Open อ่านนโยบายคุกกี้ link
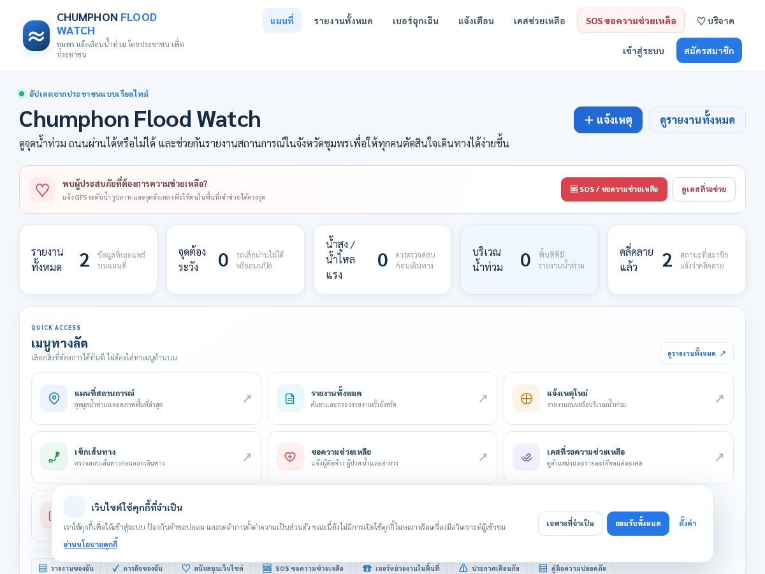This screenshot has width=765, height=574. pos(91,545)
